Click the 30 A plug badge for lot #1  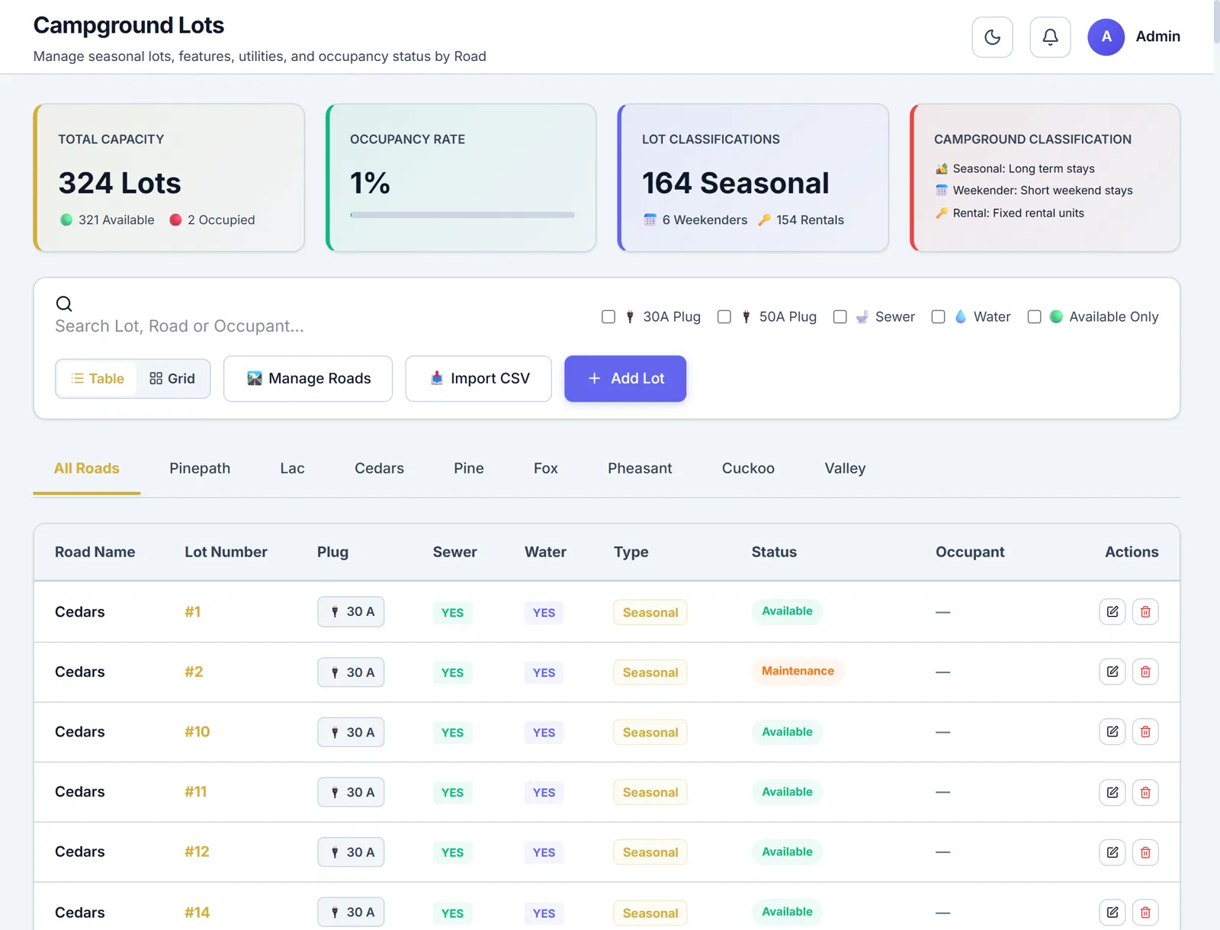(351, 611)
